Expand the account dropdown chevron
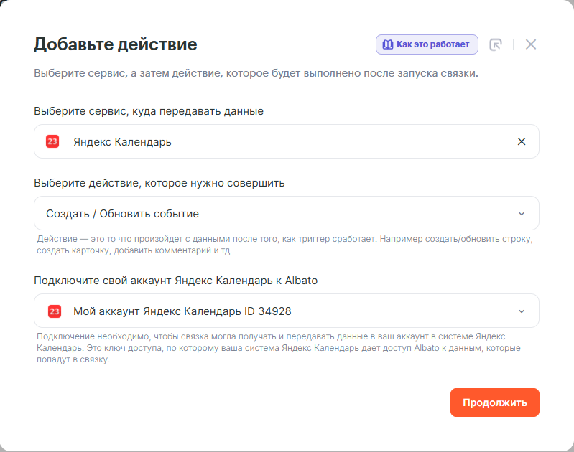This screenshot has width=574, height=452. click(522, 311)
